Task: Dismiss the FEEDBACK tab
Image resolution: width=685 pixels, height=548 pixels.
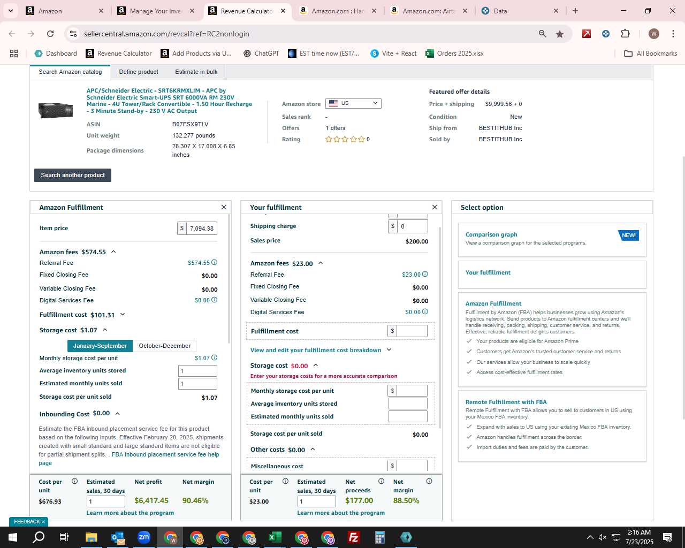Action: click(x=43, y=522)
